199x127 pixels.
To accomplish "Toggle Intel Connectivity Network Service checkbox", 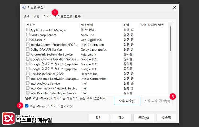I will [28, 88].
